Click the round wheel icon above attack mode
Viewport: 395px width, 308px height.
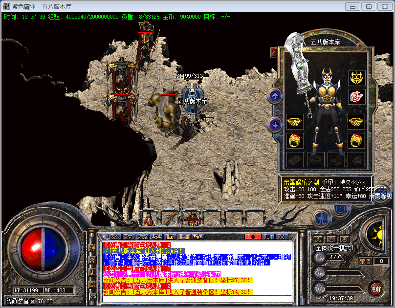click(344, 239)
